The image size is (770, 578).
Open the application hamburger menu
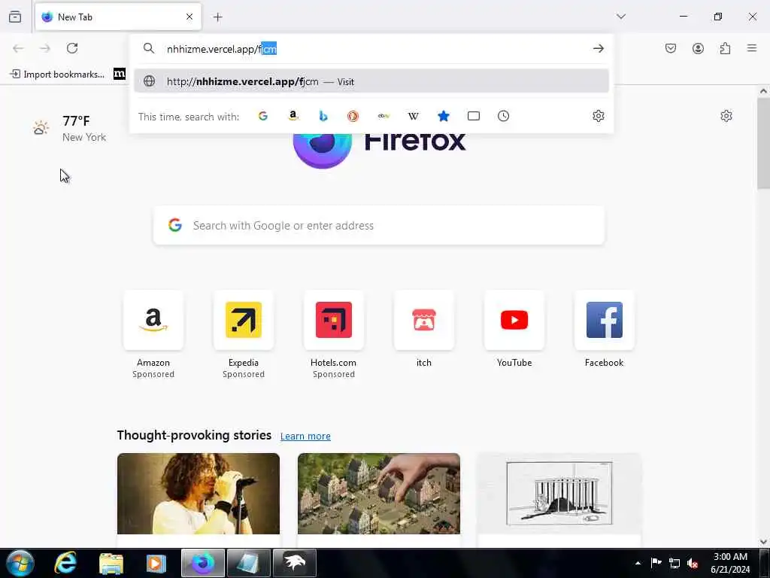tap(752, 48)
